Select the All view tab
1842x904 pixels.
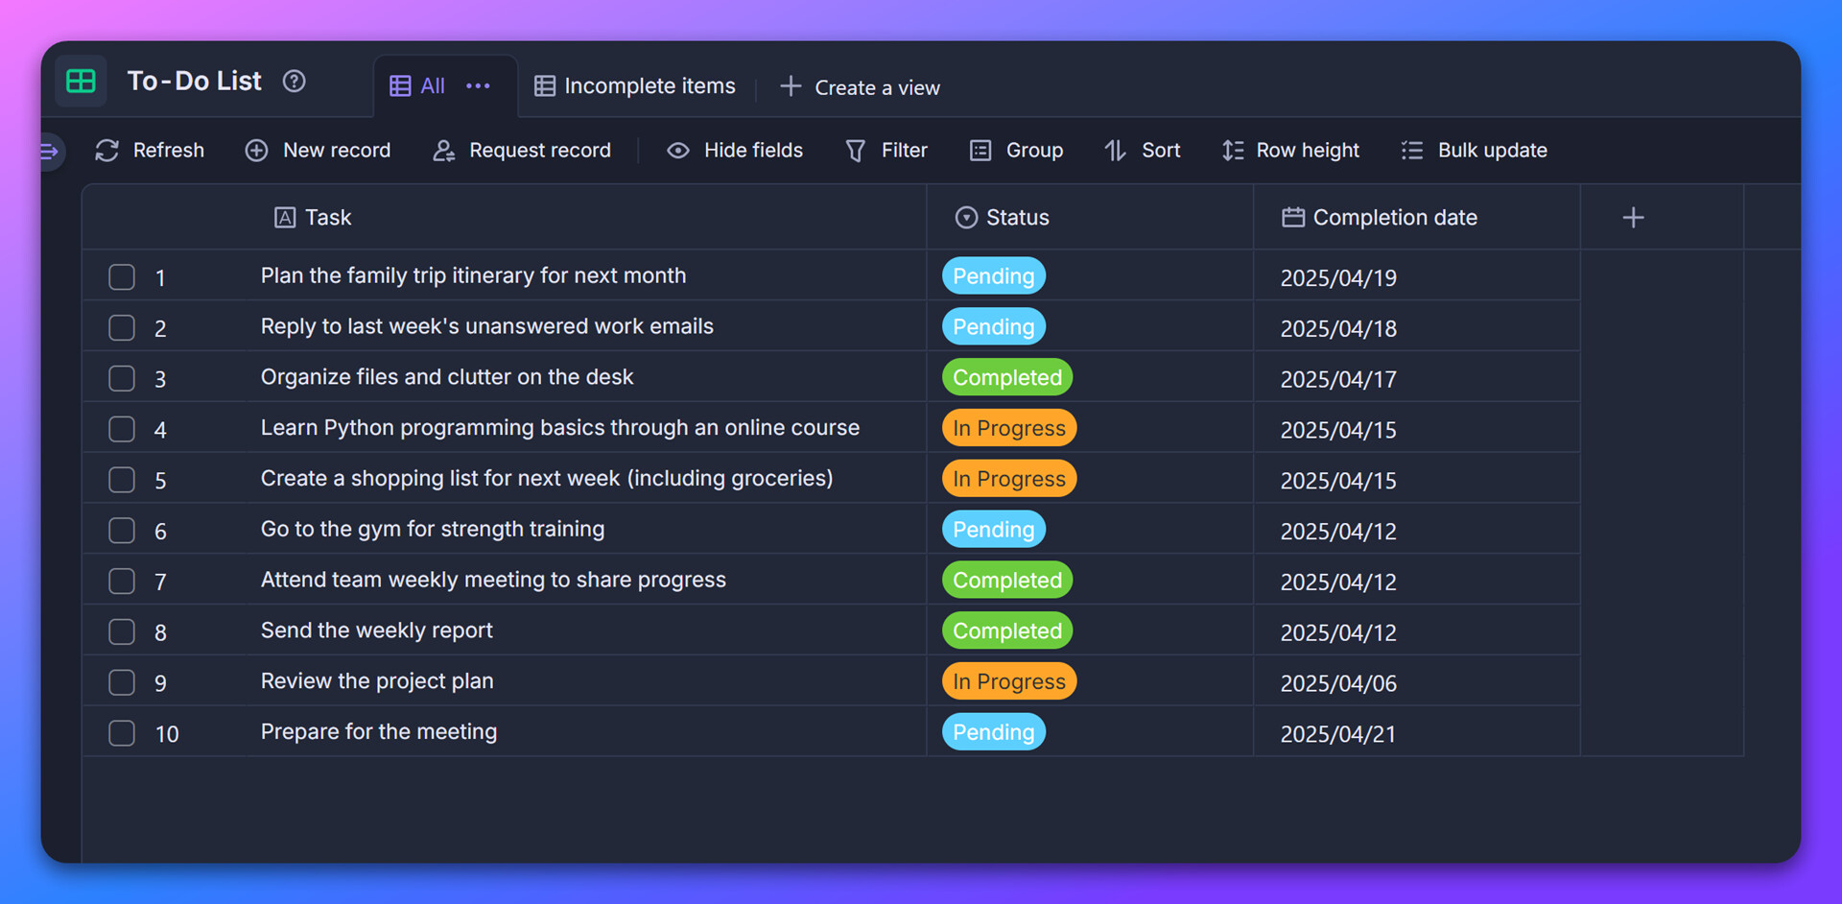pyautogui.click(x=418, y=86)
